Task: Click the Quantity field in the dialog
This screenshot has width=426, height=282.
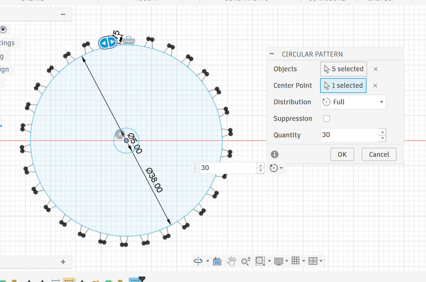Action: [350, 135]
